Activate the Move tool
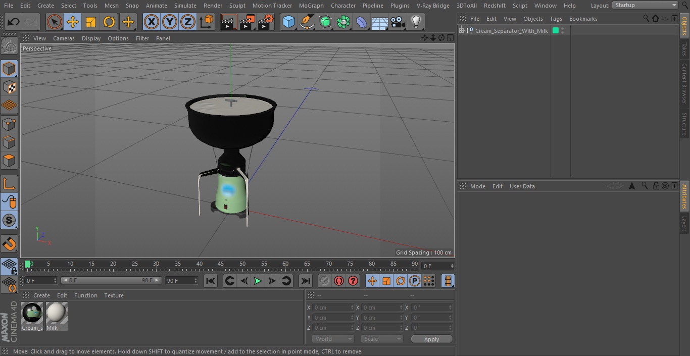 click(73, 22)
